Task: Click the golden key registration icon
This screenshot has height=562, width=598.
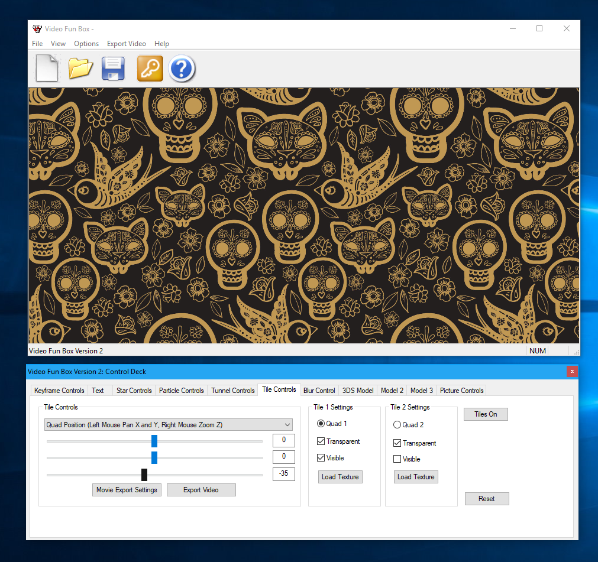Action: pyautogui.click(x=150, y=69)
